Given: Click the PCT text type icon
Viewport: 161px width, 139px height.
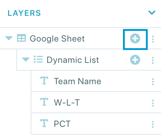Looking at the screenshot, I should (x=44, y=123).
